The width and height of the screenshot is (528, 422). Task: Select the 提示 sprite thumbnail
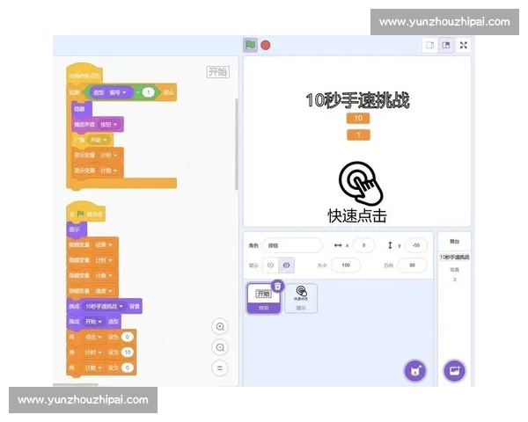pos(301,298)
